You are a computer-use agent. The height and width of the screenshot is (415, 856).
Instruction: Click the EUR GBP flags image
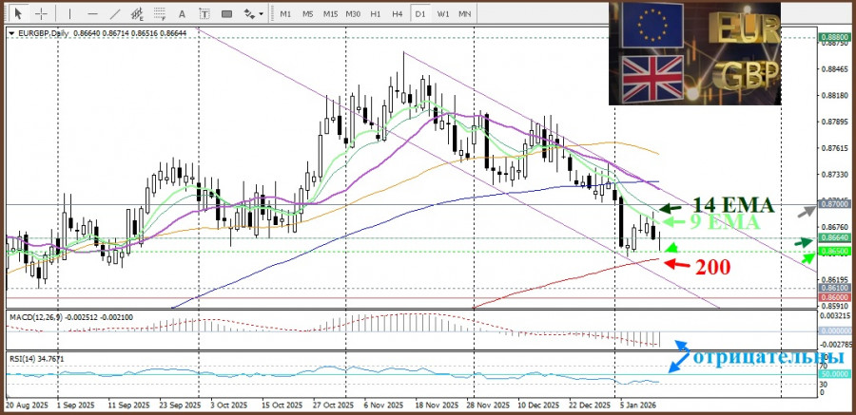(695, 53)
